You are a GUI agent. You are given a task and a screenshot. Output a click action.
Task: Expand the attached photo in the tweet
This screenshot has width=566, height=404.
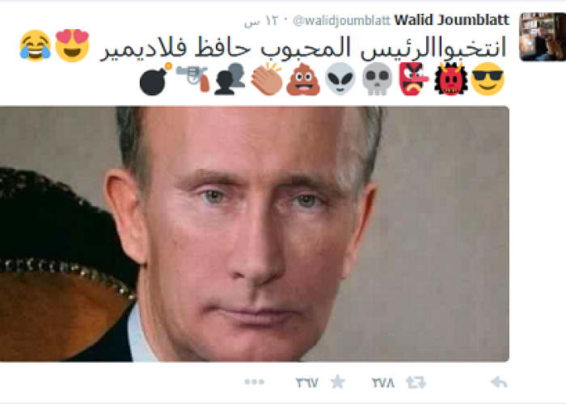255,234
